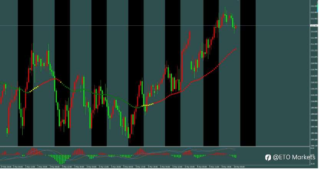Image resolution: width=319 pixels, height=169 pixels.
Task: Select the end of the red dotted moving average line
Action: tap(236, 49)
